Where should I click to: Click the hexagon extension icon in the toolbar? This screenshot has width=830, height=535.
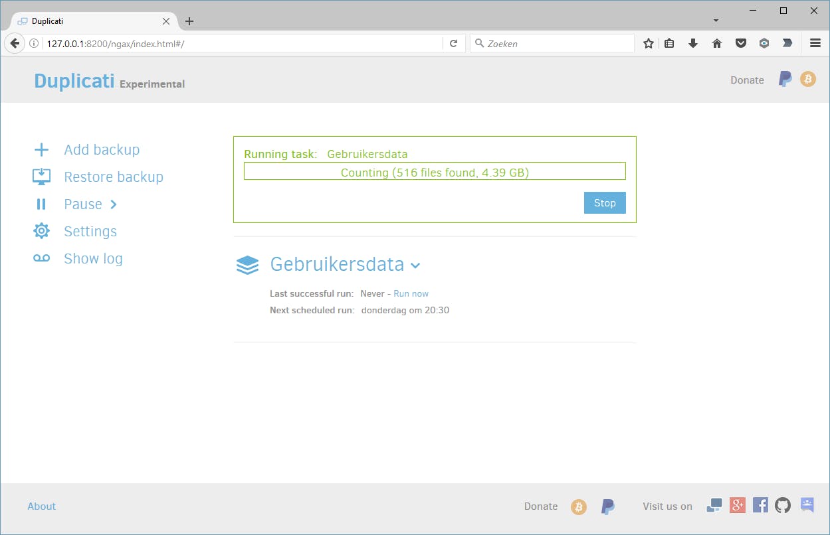765,43
